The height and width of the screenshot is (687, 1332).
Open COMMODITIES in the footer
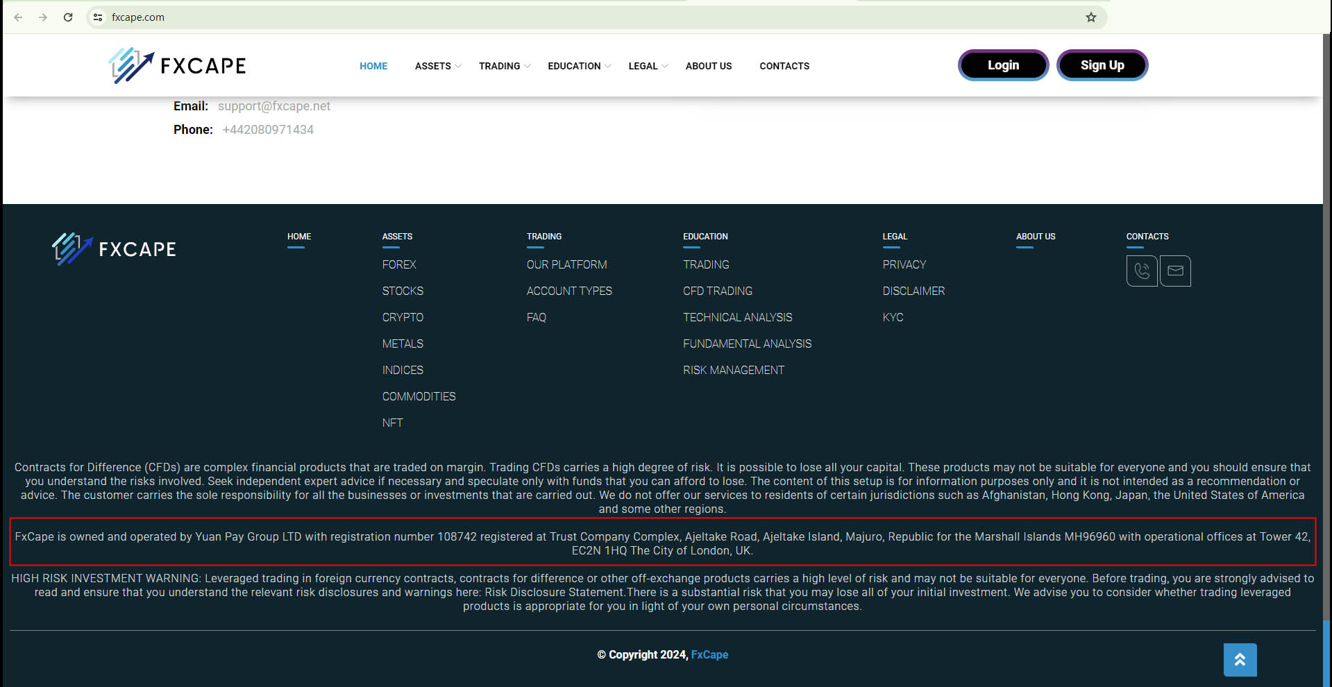coord(419,396)
